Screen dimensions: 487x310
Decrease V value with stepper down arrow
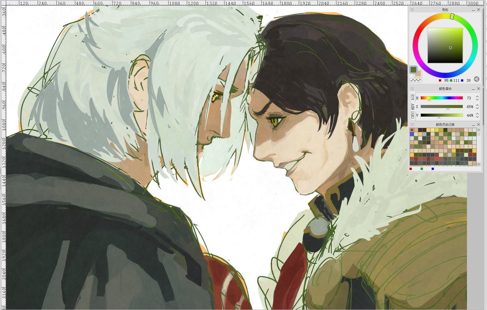pos(477,117)
